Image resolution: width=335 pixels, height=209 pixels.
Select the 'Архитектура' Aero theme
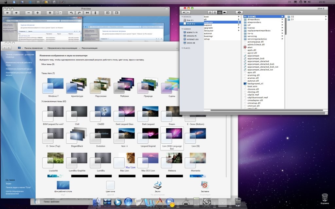pyautogui.click(x=77, y=88)
